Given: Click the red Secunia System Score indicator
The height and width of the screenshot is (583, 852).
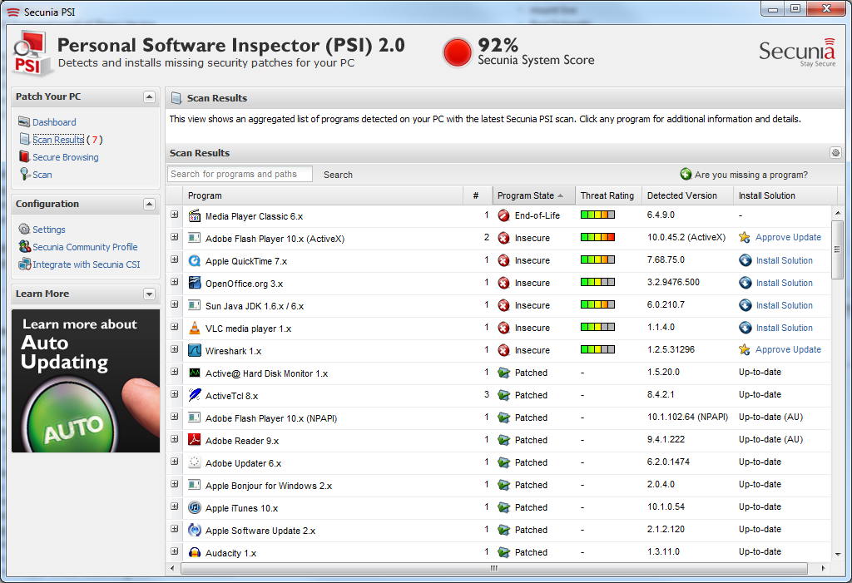Looking at the screenshot, I should pos(457,52).
